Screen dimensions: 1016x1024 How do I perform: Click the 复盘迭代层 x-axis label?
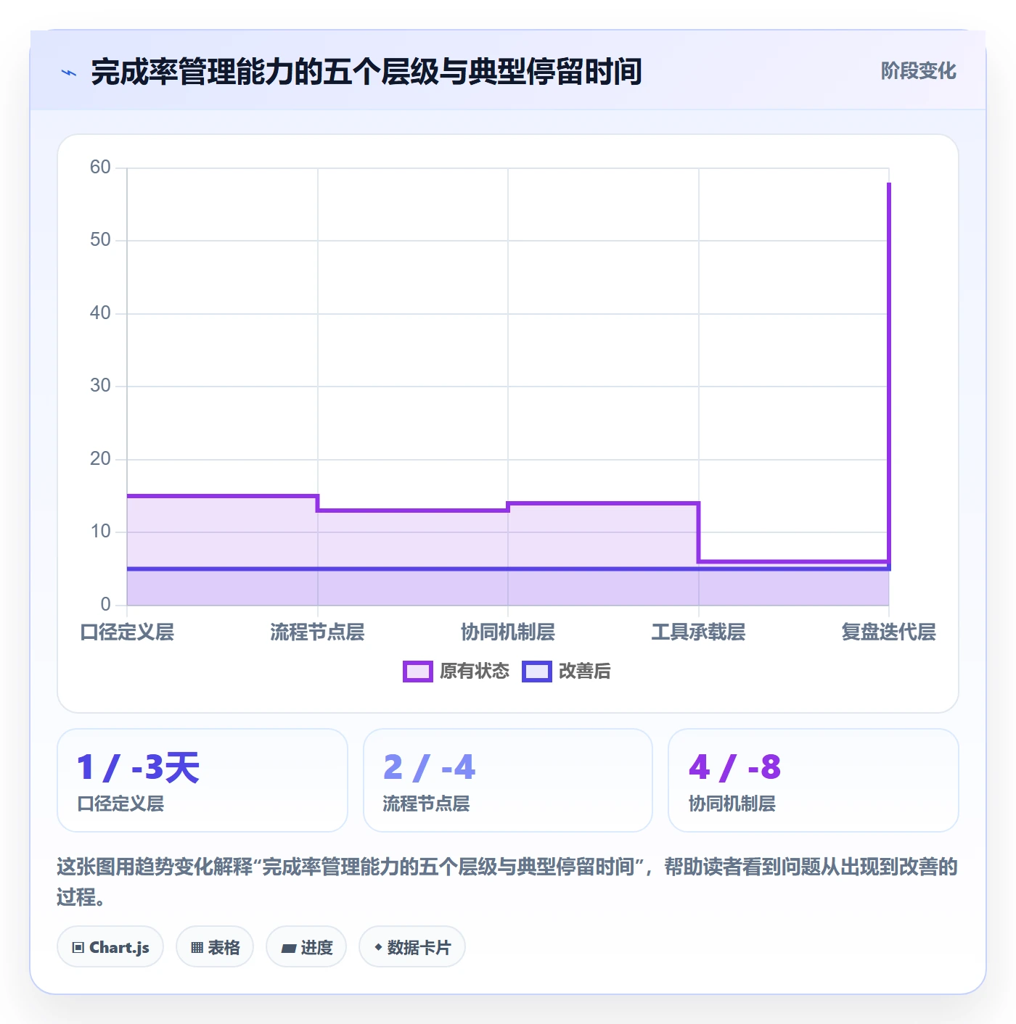coord(888,632)
